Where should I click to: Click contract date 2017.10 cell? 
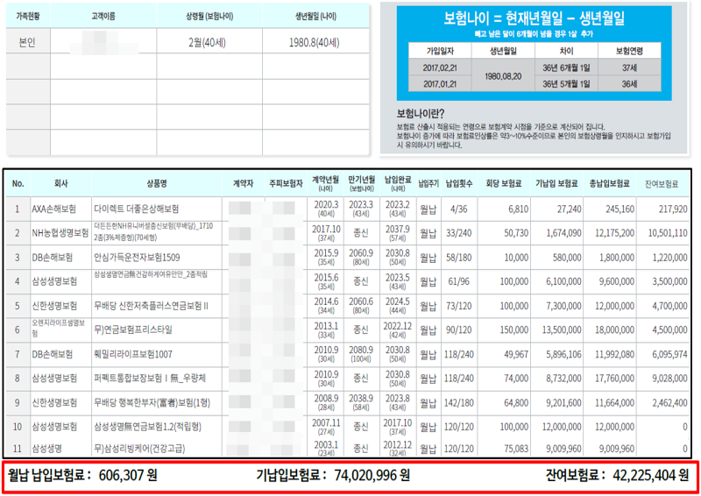(326, 232)
